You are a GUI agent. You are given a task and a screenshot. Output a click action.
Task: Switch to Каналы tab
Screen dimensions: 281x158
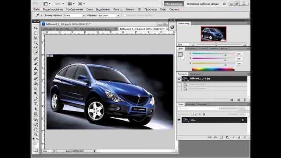click(x=190, y=104)
